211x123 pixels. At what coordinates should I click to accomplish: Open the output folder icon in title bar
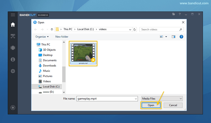click(x=173, y=14)
